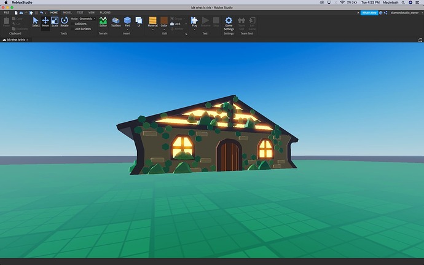Open the UI insert tool
Image resolution: width=424 pixels, height=265 pixels.
click(139, 22)
